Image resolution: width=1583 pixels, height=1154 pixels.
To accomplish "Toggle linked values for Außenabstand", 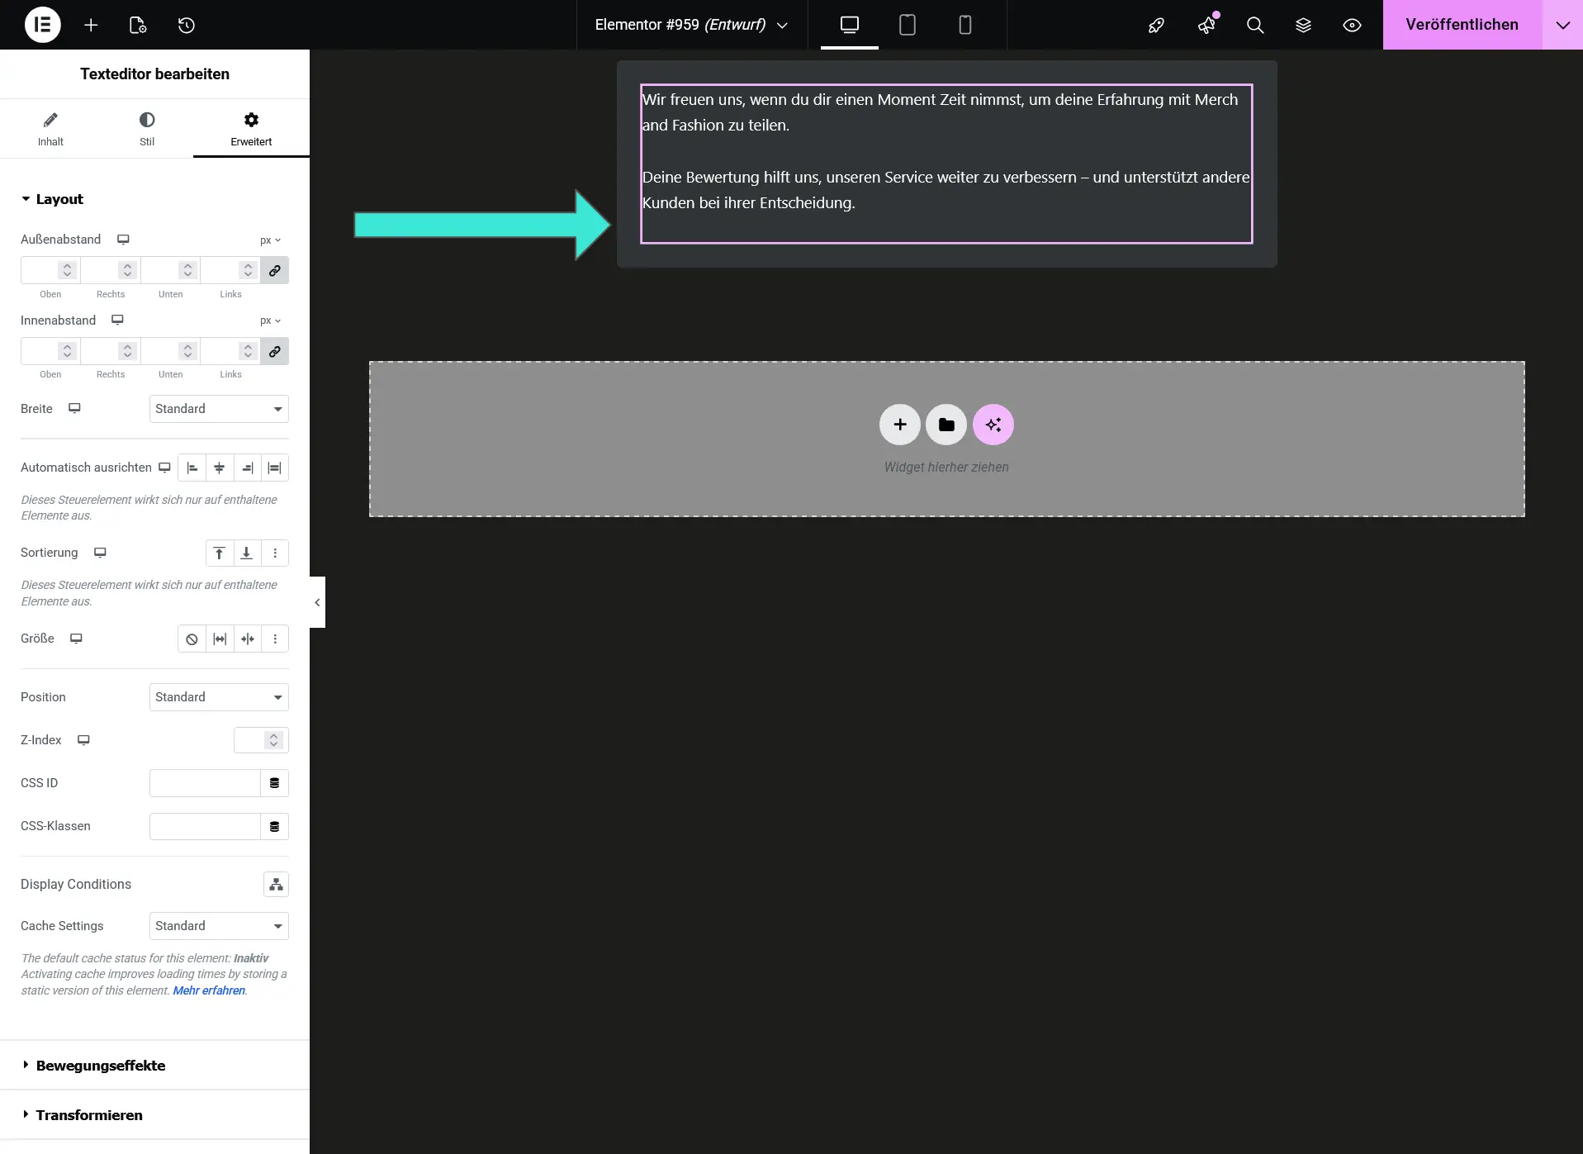I will click(273, 270).
